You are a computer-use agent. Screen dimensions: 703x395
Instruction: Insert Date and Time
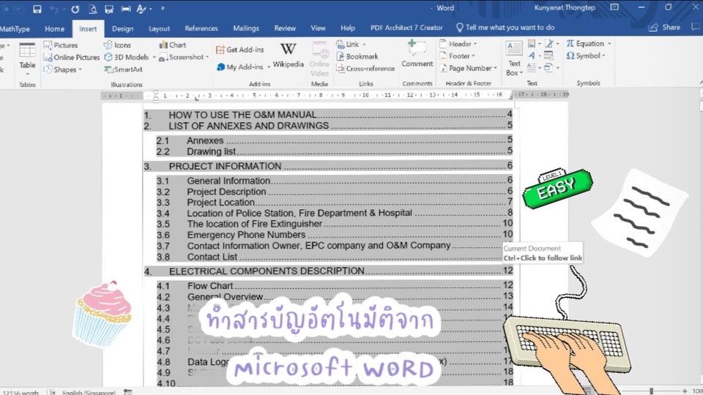pos(548,56)
